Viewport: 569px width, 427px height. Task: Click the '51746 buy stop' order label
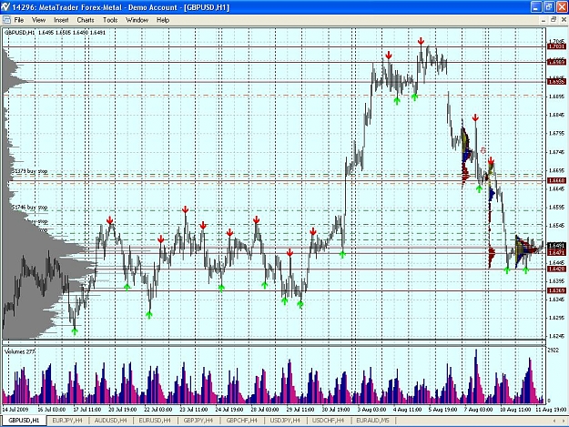pyautogui.click(x=30, y=208)
